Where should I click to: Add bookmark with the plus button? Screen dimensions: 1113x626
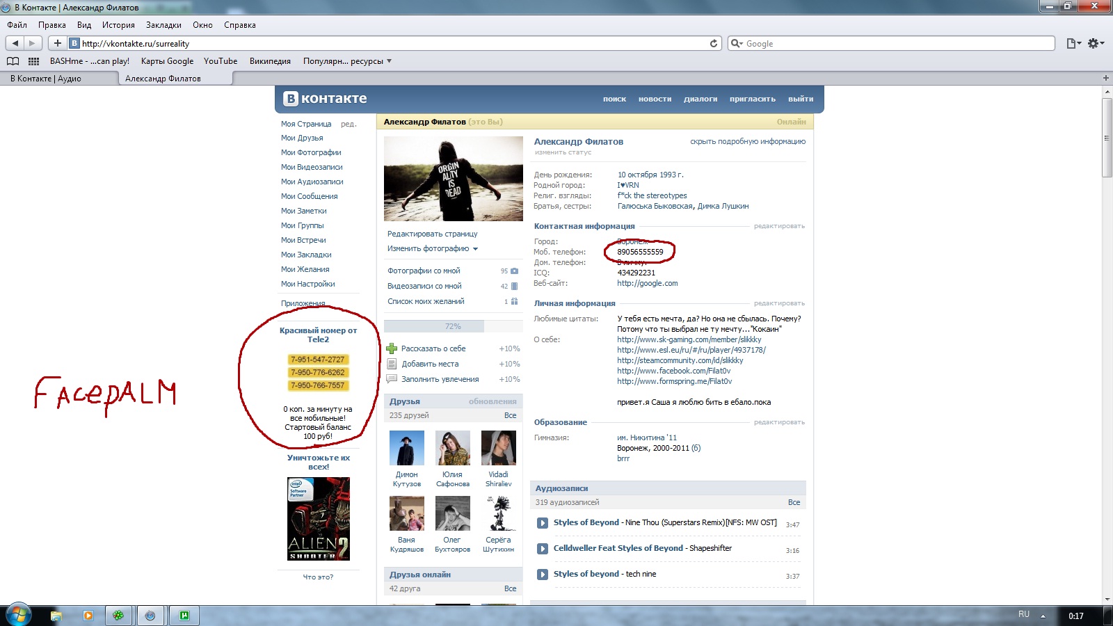point(58,43)
